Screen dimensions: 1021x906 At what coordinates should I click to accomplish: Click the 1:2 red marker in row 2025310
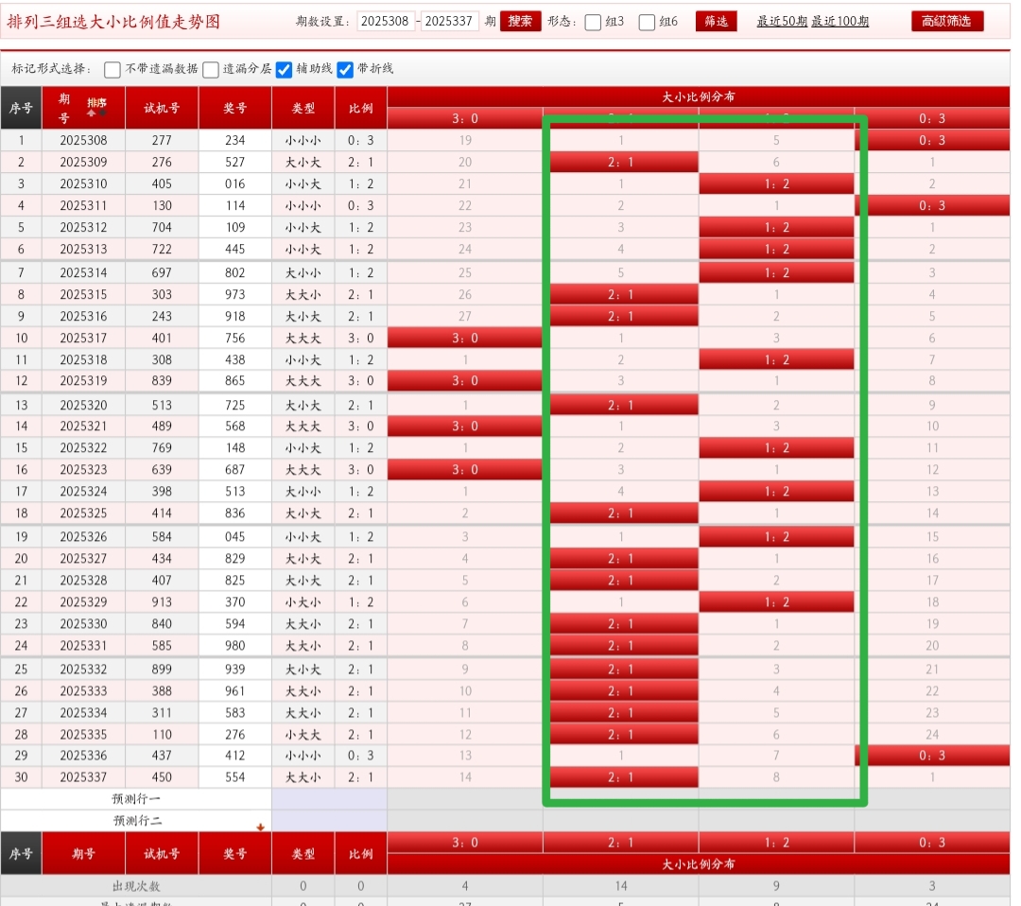click(776, 183)
